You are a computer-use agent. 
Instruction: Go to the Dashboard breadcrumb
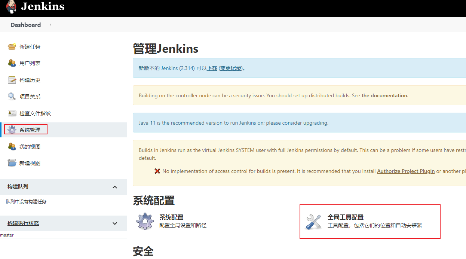25,25
